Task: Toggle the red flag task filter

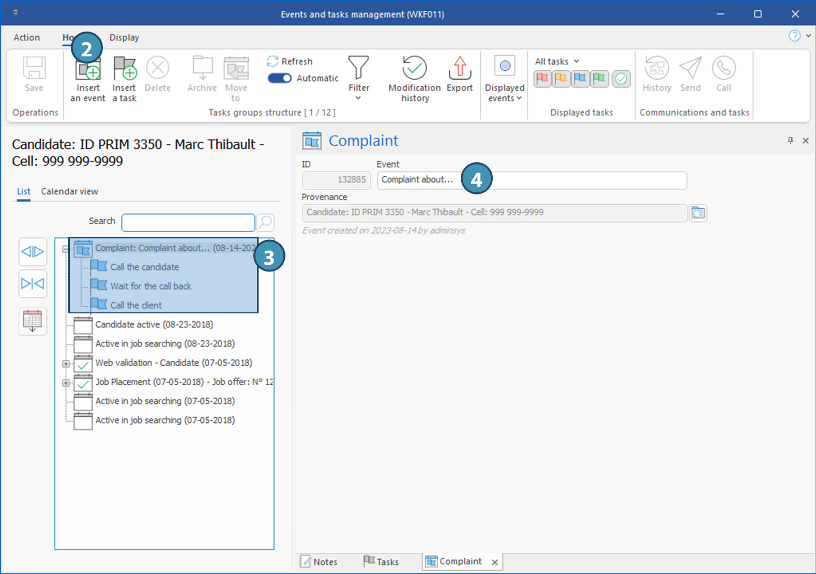Action: tap(542, 79)
